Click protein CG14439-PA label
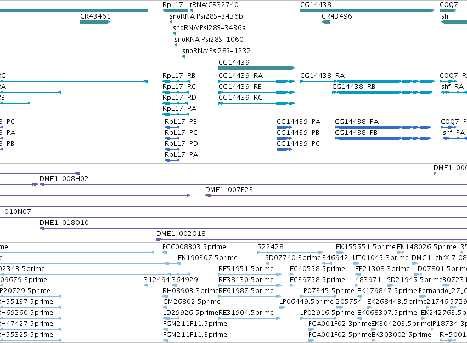Viewport: 467px width, 343px height. click(x=299, y=122)
